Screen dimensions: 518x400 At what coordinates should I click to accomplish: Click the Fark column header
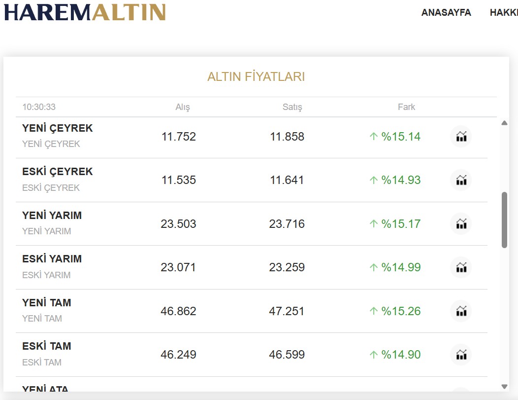[x=406, y=107]
